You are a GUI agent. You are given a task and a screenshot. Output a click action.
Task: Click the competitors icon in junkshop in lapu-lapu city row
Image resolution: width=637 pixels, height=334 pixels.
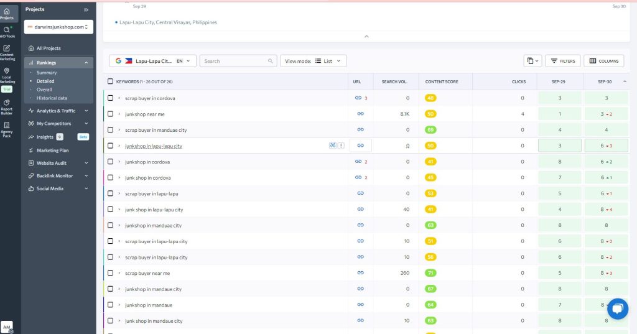(333, 146)
